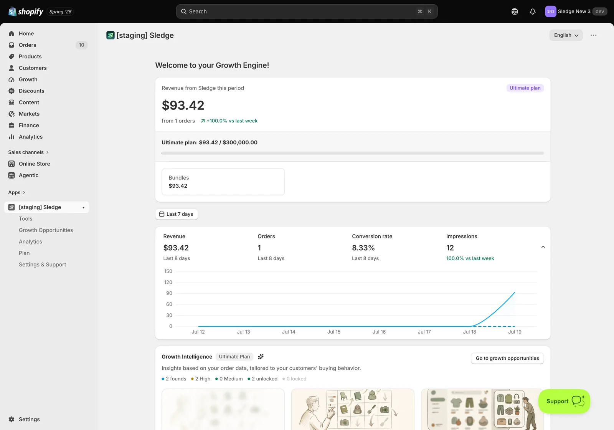Select the Conversion rate metric
This screenshot has width=614, height=430.
[372, 247]
